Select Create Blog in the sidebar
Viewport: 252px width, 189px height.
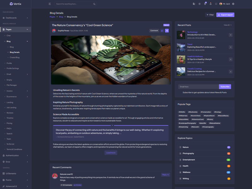point(14,57)
